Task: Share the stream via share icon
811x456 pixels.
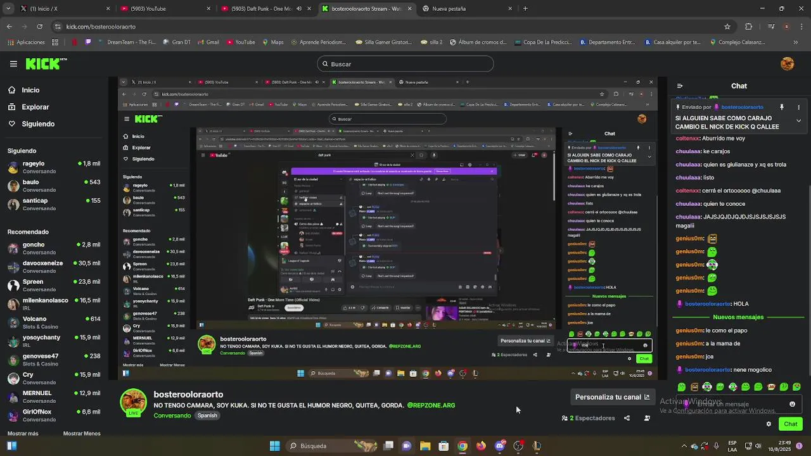Action: [x=627, y=418]
